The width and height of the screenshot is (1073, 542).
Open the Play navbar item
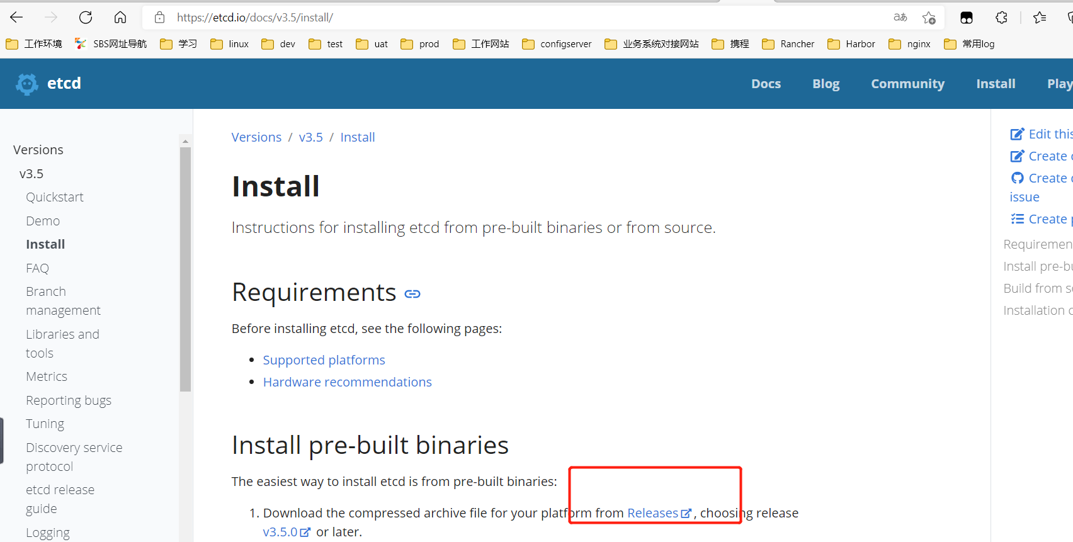[1060, 84]
